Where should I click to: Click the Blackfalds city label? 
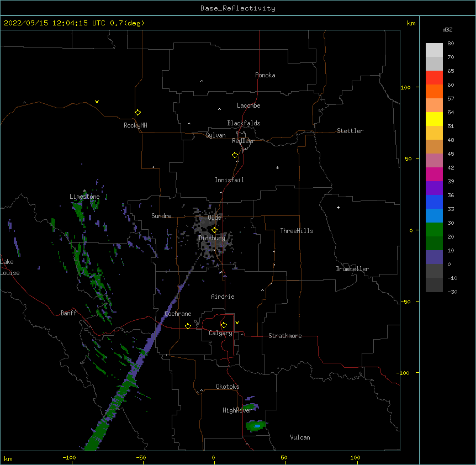click(244, 123)
